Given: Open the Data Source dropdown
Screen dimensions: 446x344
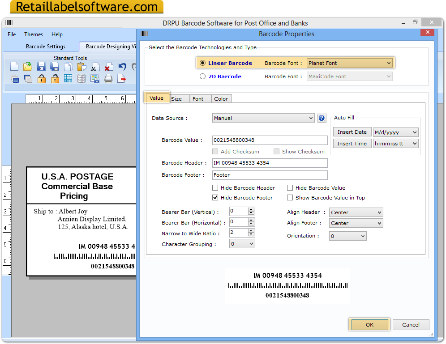Looking at the screenshot, I should [313, 118].
